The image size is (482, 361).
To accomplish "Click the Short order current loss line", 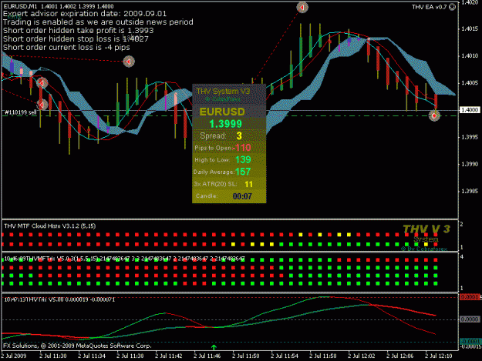I will tap(66, 47).
